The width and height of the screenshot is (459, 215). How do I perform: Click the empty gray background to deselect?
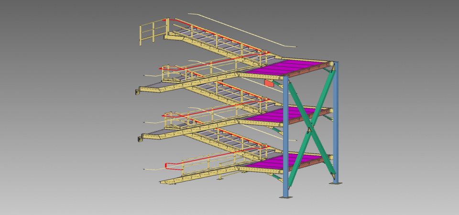pyautogui.click(x=57, y=105)
